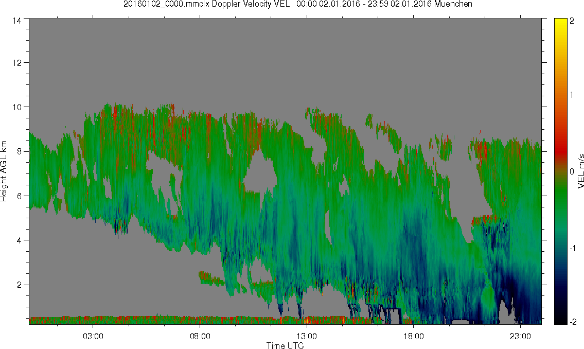The image size is (584, 349).
Task: Click the '12' height tick label
Action: pyautogui.click(x=16, y=63)
